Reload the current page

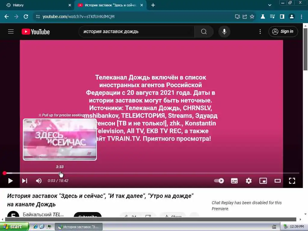click(26, 17)
